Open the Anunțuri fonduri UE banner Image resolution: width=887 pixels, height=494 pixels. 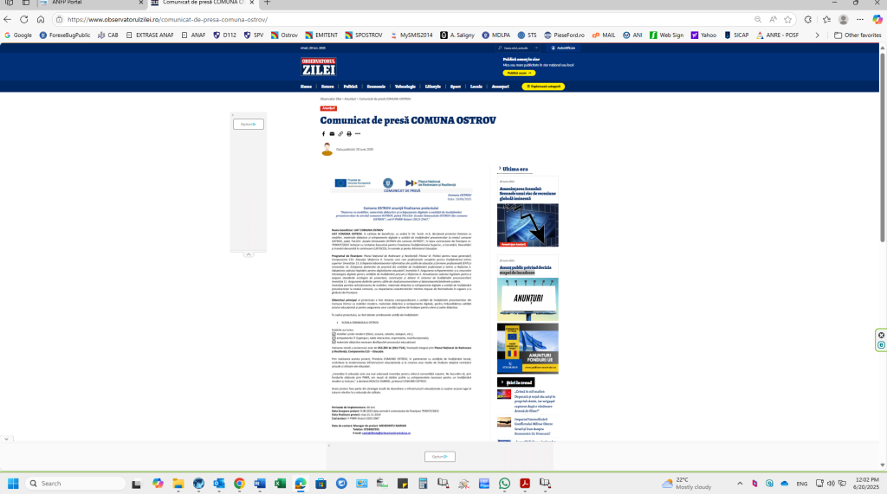pos(528,348)
